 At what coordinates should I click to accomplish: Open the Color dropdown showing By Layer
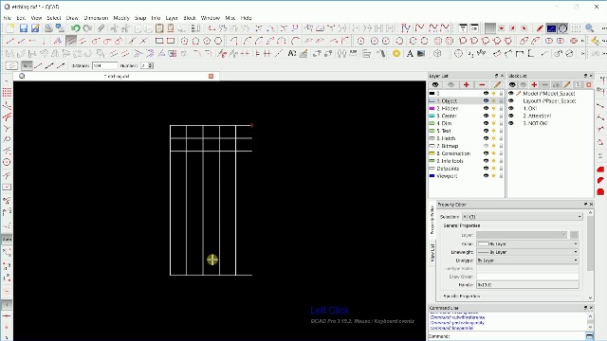click(528, 244)
